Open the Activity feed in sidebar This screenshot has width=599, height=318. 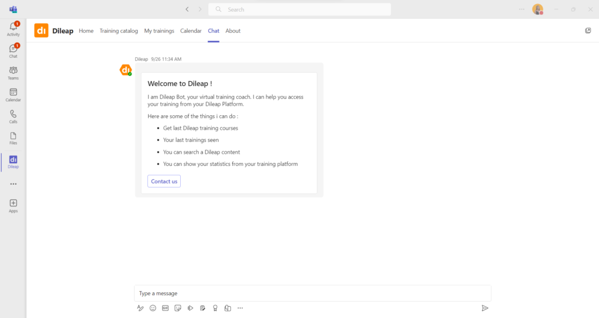[13, 29]
